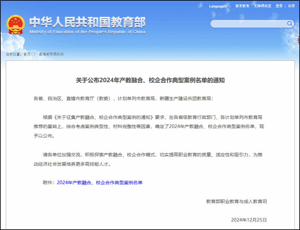Open the attachment 2024年产教融合、校企合作典型案例名单
Screen dimensions: 300x230
point(100,183)
